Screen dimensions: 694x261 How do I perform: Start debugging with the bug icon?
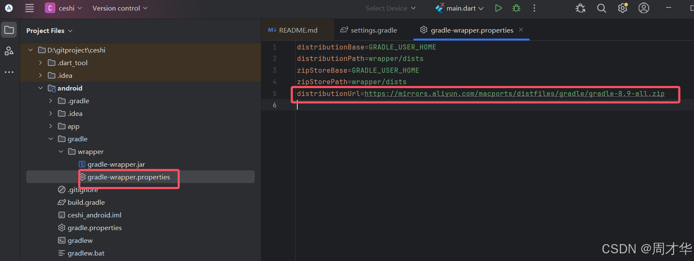point(516,8)
